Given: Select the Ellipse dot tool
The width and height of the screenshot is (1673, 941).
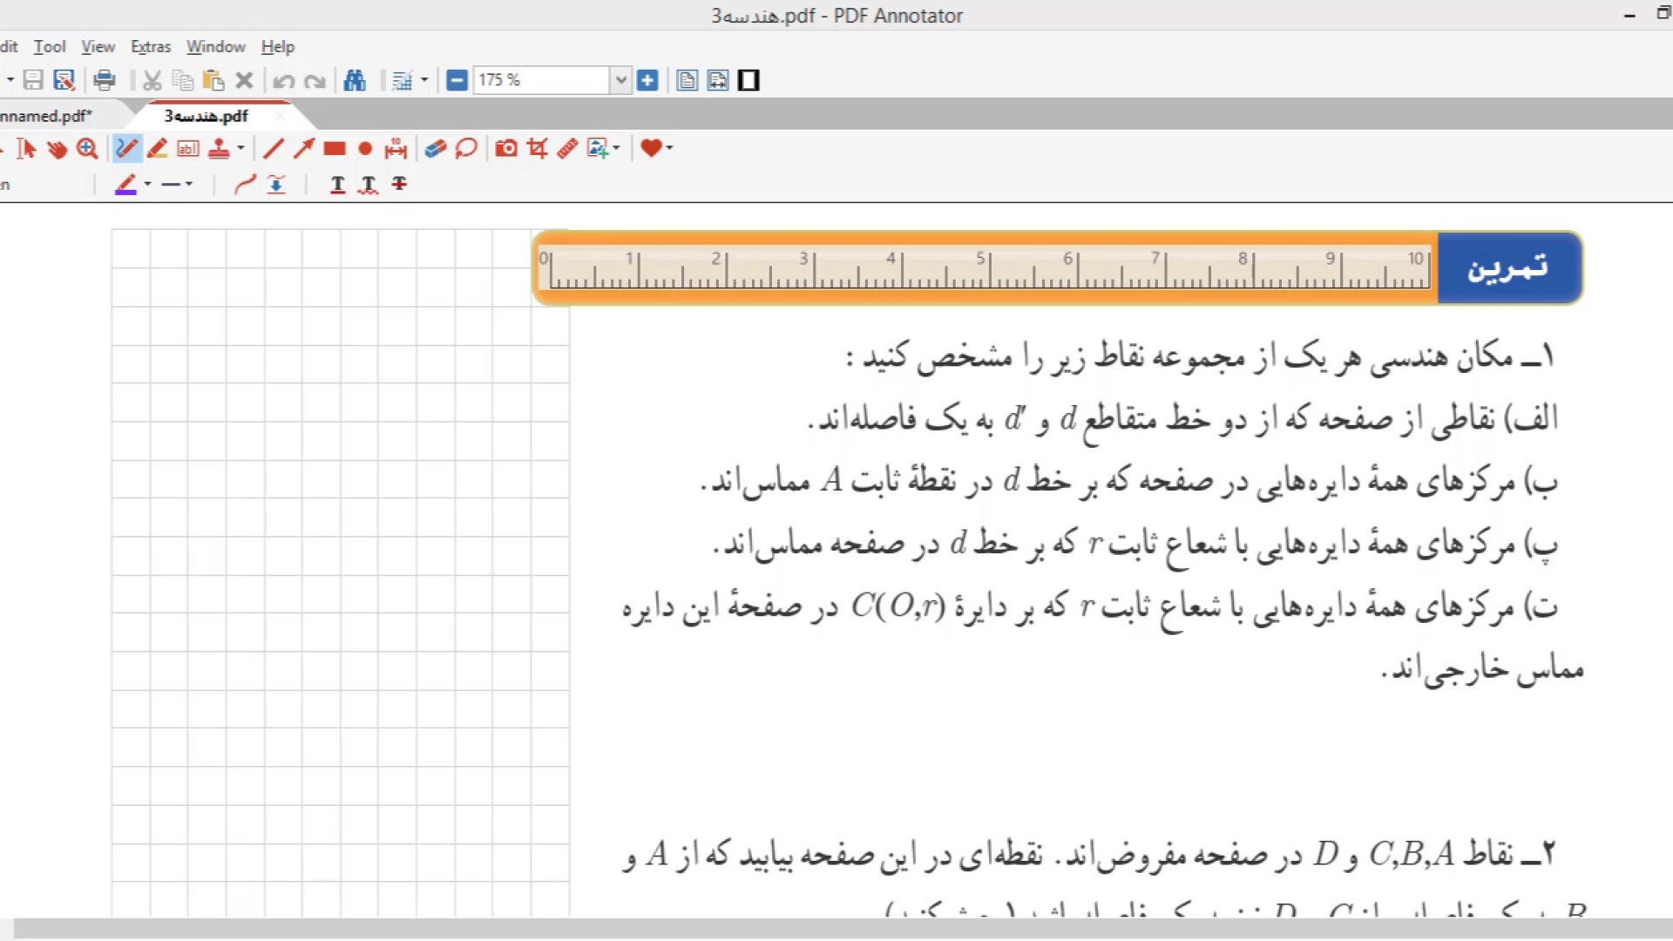Looking at the screenshot, I should point(365,149).
